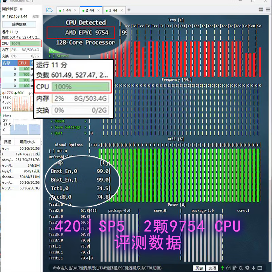Add a new session tab
Viewport: 272px width, 272px height.
point(129,10)
